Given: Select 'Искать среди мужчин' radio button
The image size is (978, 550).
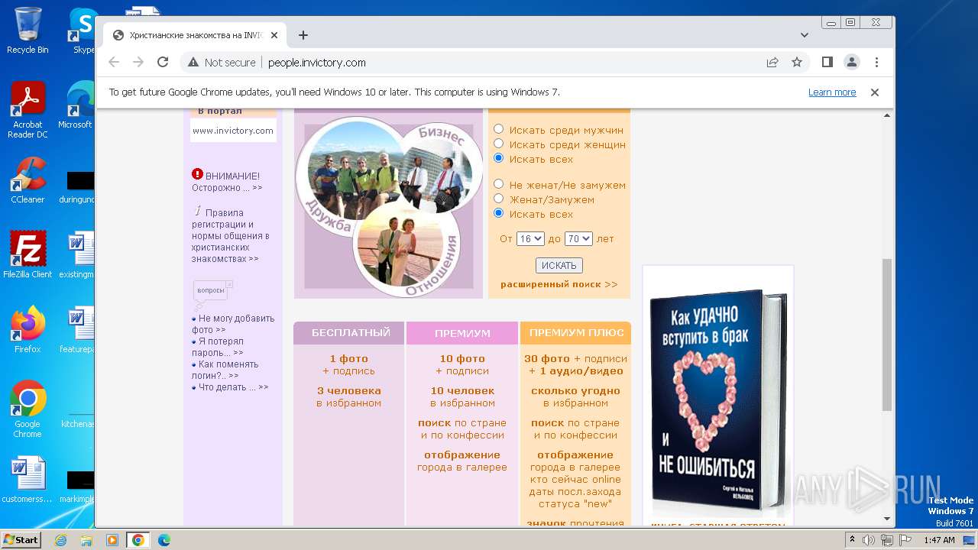Looking at the screenshot, I should point(499,129).
